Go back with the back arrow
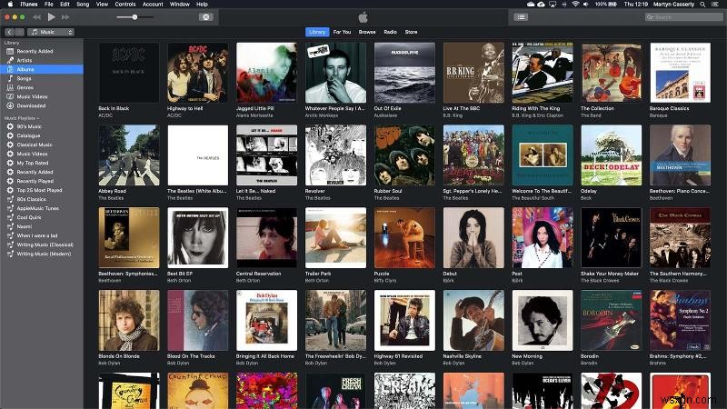The image size is (727, 409). pyautogui.click(x=10, y=32)
